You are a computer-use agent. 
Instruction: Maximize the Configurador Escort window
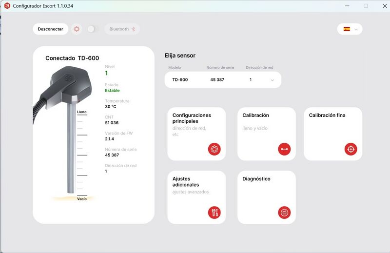tap(366, 6)
